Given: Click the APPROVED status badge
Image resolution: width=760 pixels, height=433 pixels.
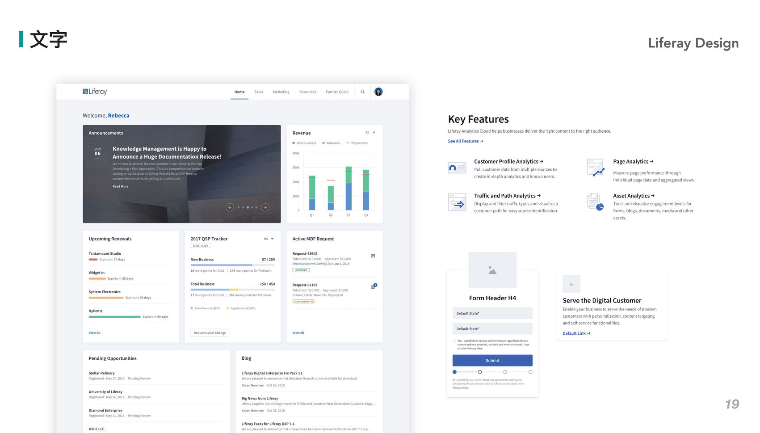Looking at the screenshot, I should (x=301, y=270).
